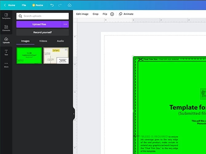Screen dimensions: 206x154
Task: Click the redo arrow icon
Action: 60,5
